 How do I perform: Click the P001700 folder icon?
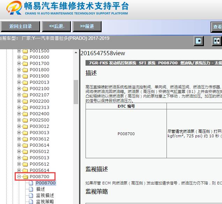(x=25, y=64)
